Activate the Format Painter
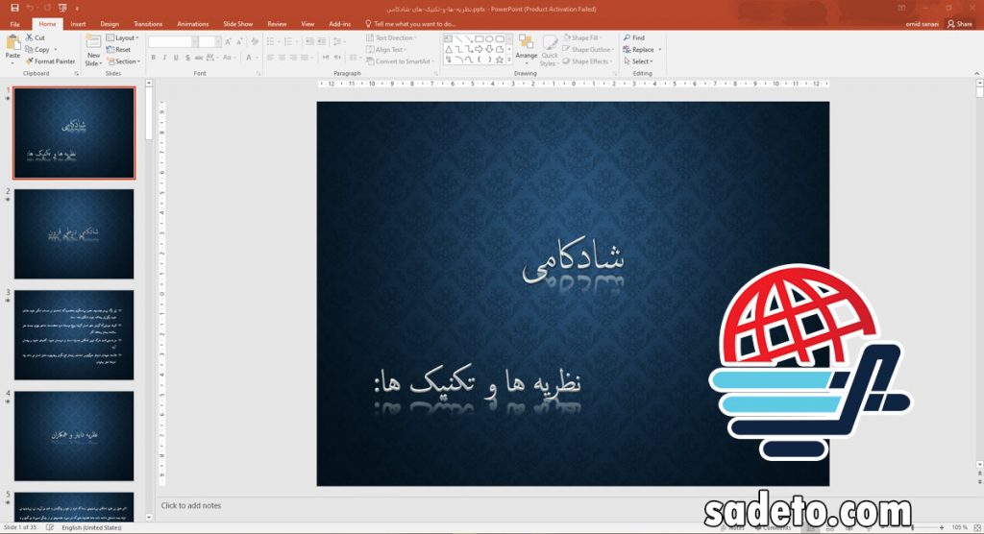The width and height of the screenshot is (984, 534). (50, 61)
